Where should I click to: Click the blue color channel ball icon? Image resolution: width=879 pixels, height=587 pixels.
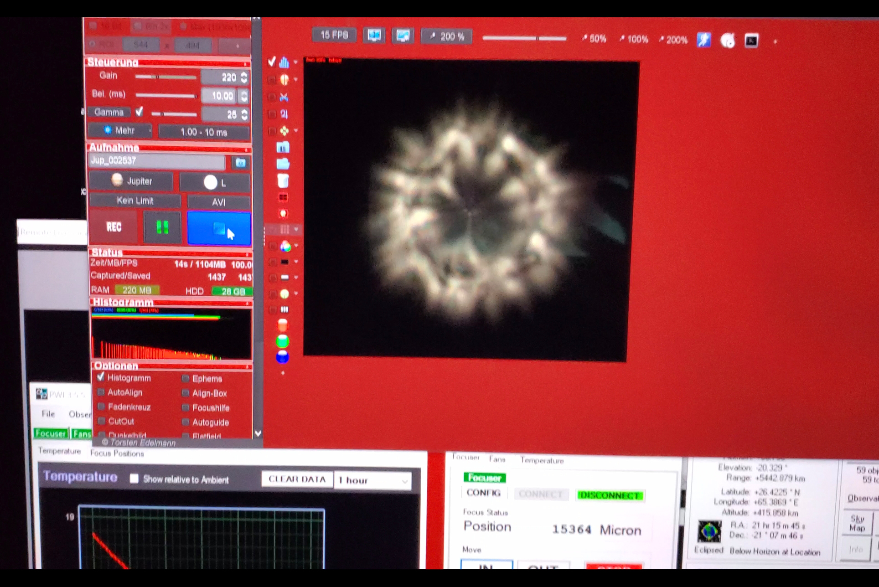[x=283, y=357]
